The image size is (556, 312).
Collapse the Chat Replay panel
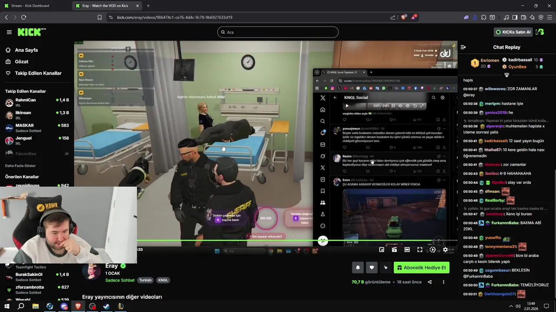[x=463, y=47]
